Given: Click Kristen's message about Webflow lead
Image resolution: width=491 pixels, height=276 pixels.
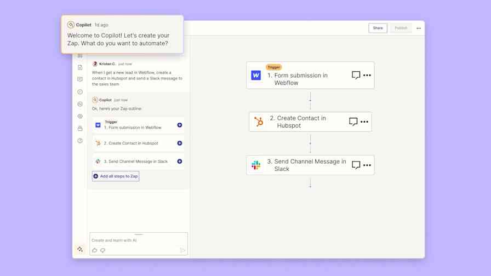Looking at the screenshot, I should pos(137,78).
